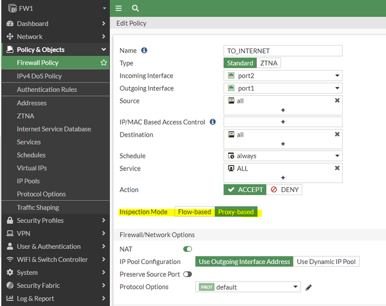The height and width of the screenshot is (306, 386).
Task: Open the Virtual IPs menu item
Action: [x=32, y=168]
